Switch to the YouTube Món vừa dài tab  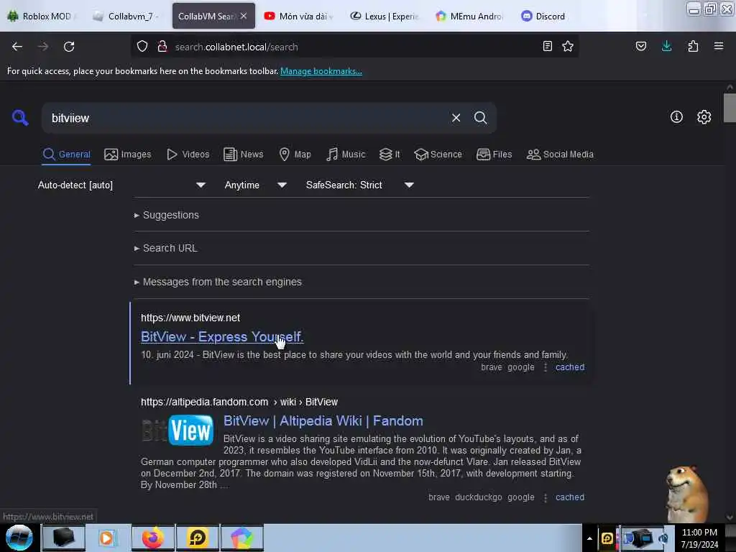298,16
